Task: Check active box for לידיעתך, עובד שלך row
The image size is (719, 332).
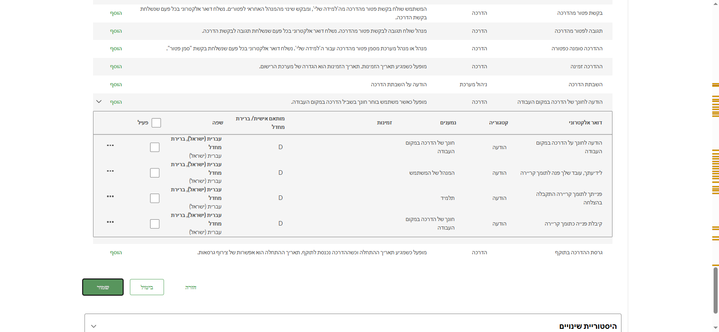Action: [x=155, y=173]
